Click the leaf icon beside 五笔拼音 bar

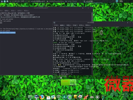point(73,82)
